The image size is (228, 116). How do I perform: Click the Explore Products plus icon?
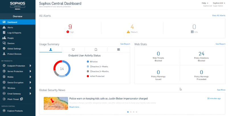[4, 111]
